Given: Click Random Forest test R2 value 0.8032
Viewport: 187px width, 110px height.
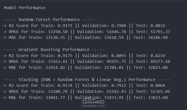Looking at the screenshot, I should pyautogui.click(x=158, y=25).
